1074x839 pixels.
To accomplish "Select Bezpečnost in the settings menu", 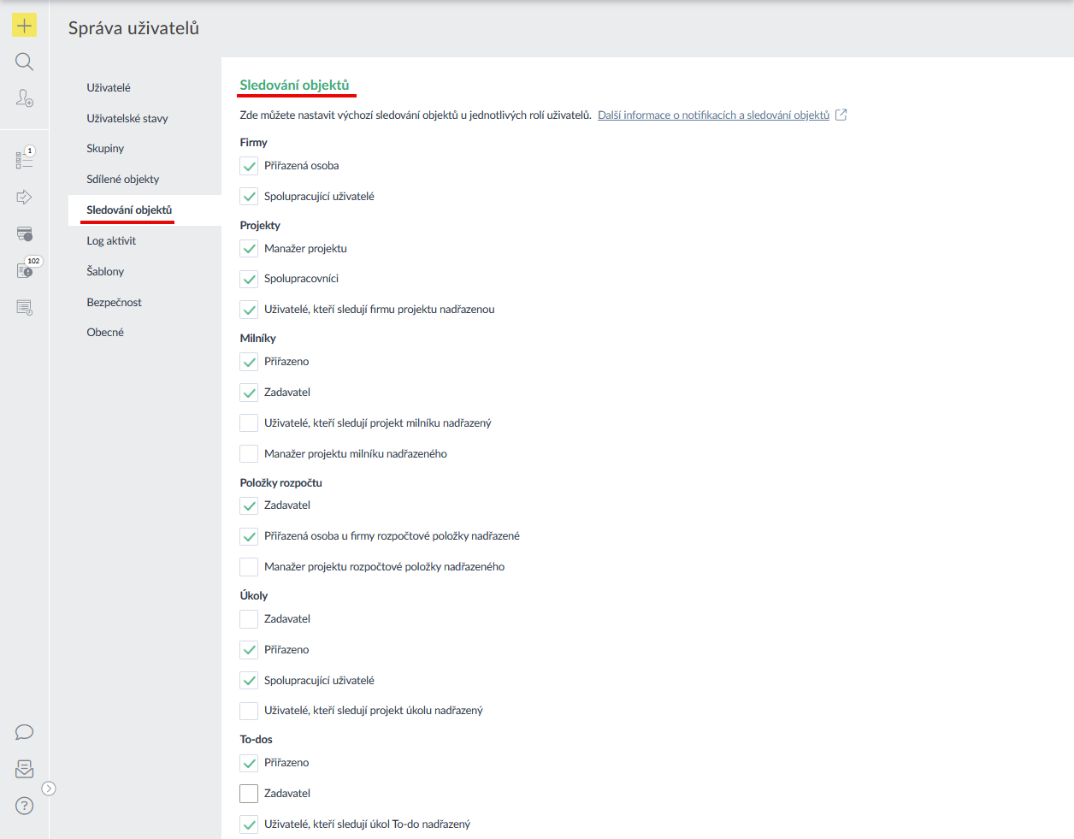I will 114,303.
